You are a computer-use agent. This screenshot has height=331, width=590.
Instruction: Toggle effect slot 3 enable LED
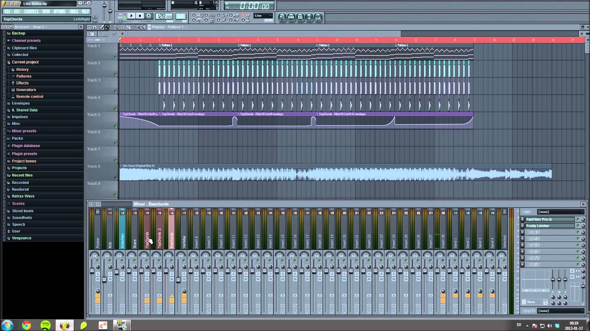click(x=578, y=232)
